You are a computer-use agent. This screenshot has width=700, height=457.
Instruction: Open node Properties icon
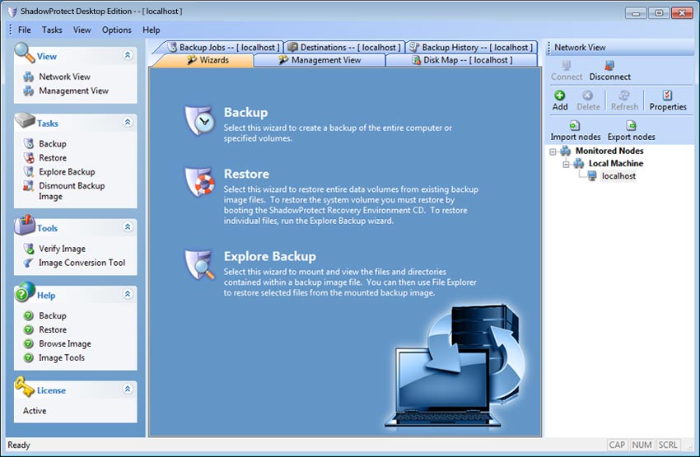click(x=667, y=95)
